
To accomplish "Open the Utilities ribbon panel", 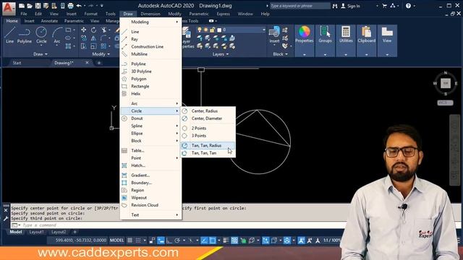I will pyautogui.click(x=346, y=40).
